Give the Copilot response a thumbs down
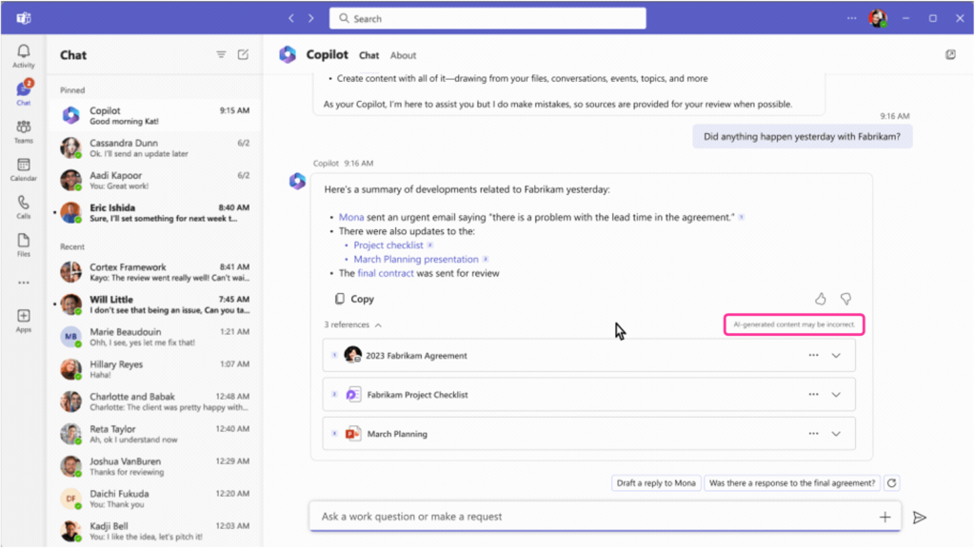 [846, 299]
